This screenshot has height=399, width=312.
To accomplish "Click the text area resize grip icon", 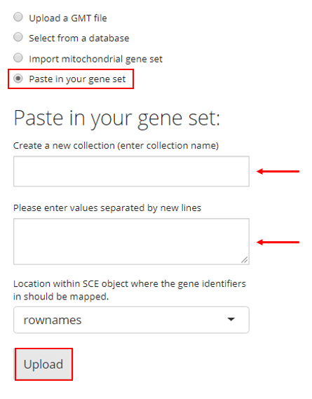I will tap(244, 260).
